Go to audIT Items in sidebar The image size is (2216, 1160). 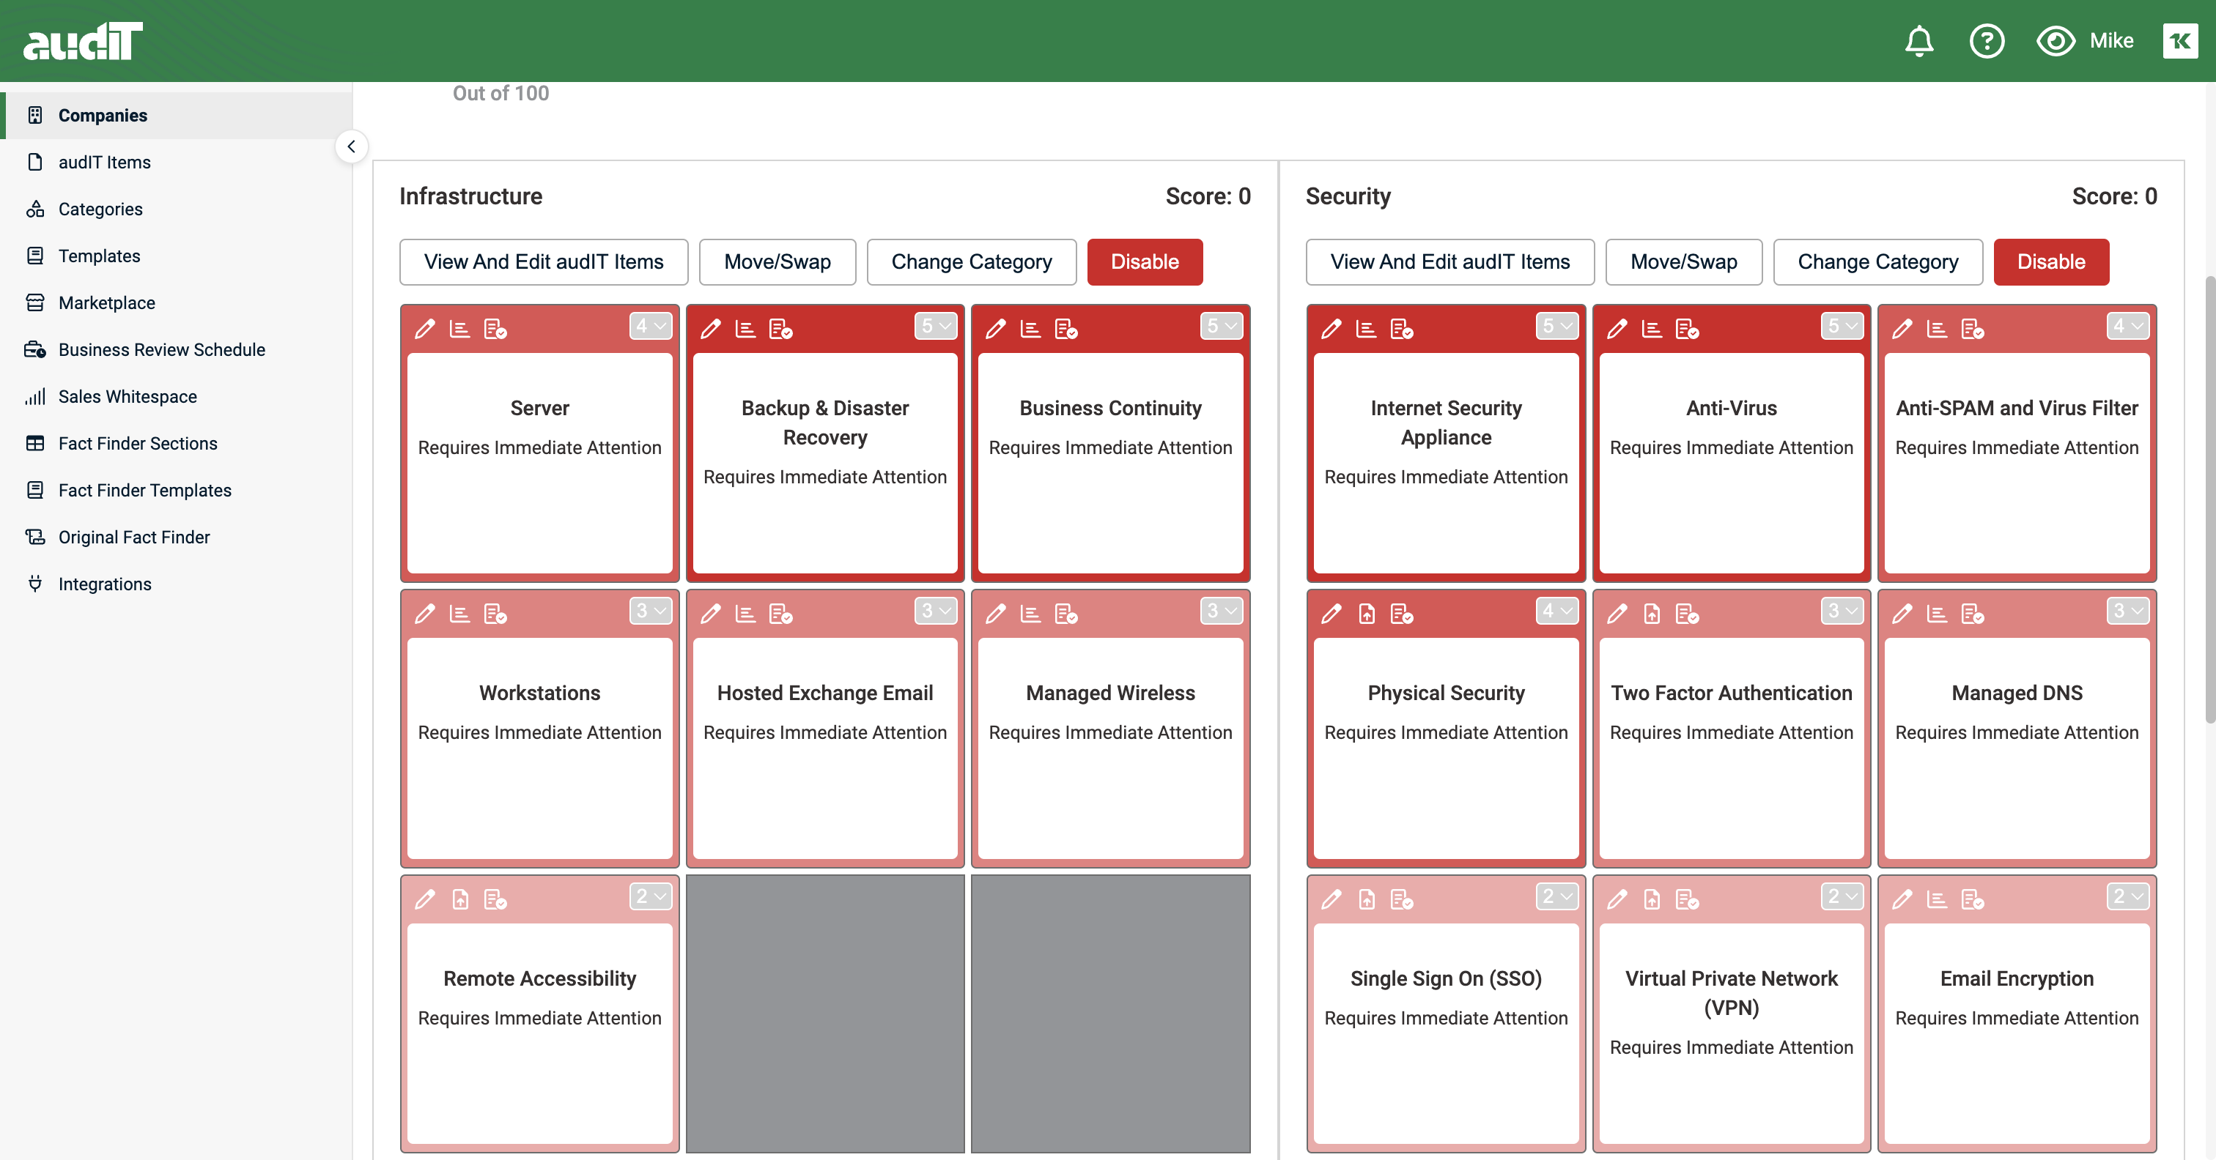click(177, 162)
